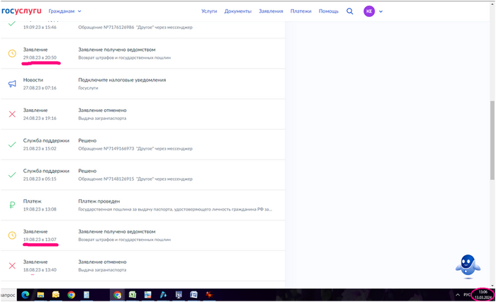
Task: Click the green check of 21.08.23 15:02 request
Action: coord(12,145)
